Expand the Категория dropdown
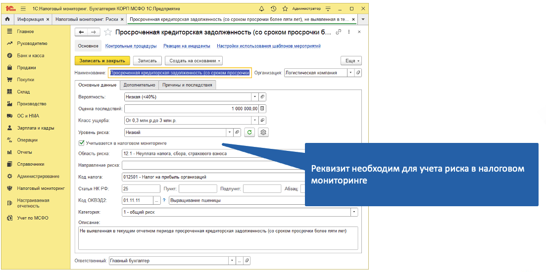 354,212
